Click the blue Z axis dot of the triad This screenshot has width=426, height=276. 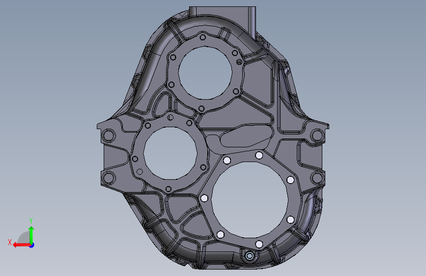[x=32, y=245]
